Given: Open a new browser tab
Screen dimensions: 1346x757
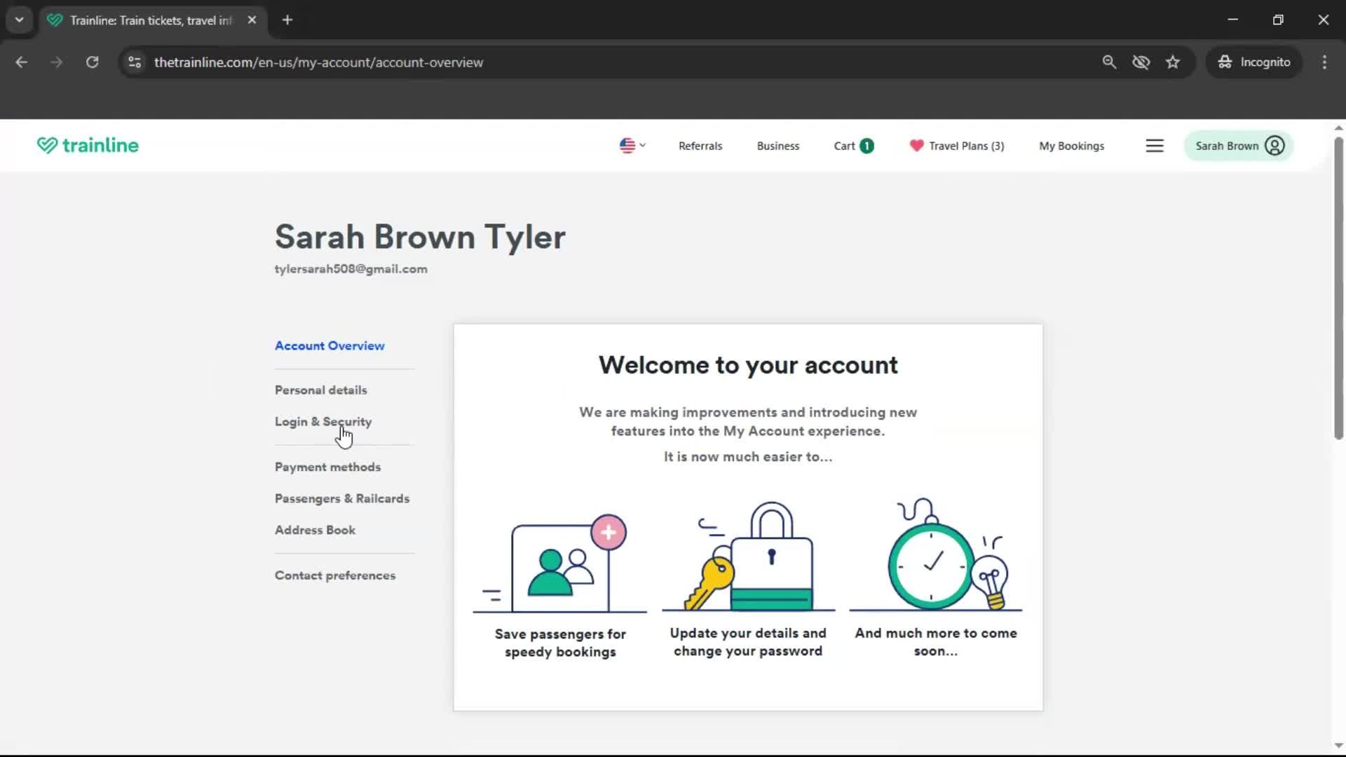Looking at the screenshot, I should click(x=287, y=20).
